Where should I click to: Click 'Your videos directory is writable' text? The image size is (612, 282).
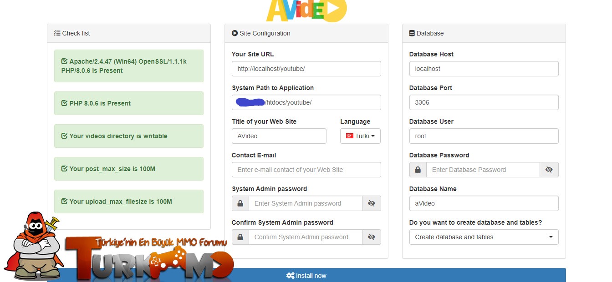[118, 136]
